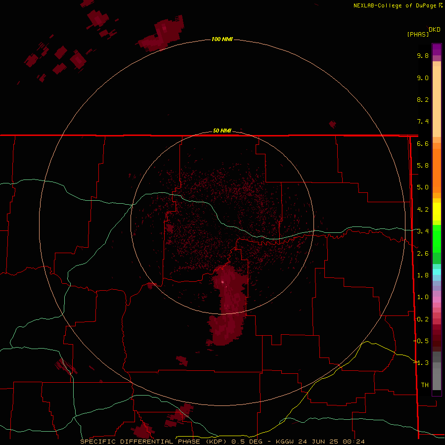Select the 5.8 value on the color scale

(423, 166)
